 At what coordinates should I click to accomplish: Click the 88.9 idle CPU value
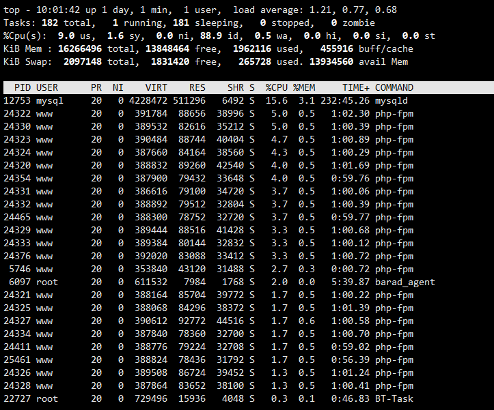[210, 36]
